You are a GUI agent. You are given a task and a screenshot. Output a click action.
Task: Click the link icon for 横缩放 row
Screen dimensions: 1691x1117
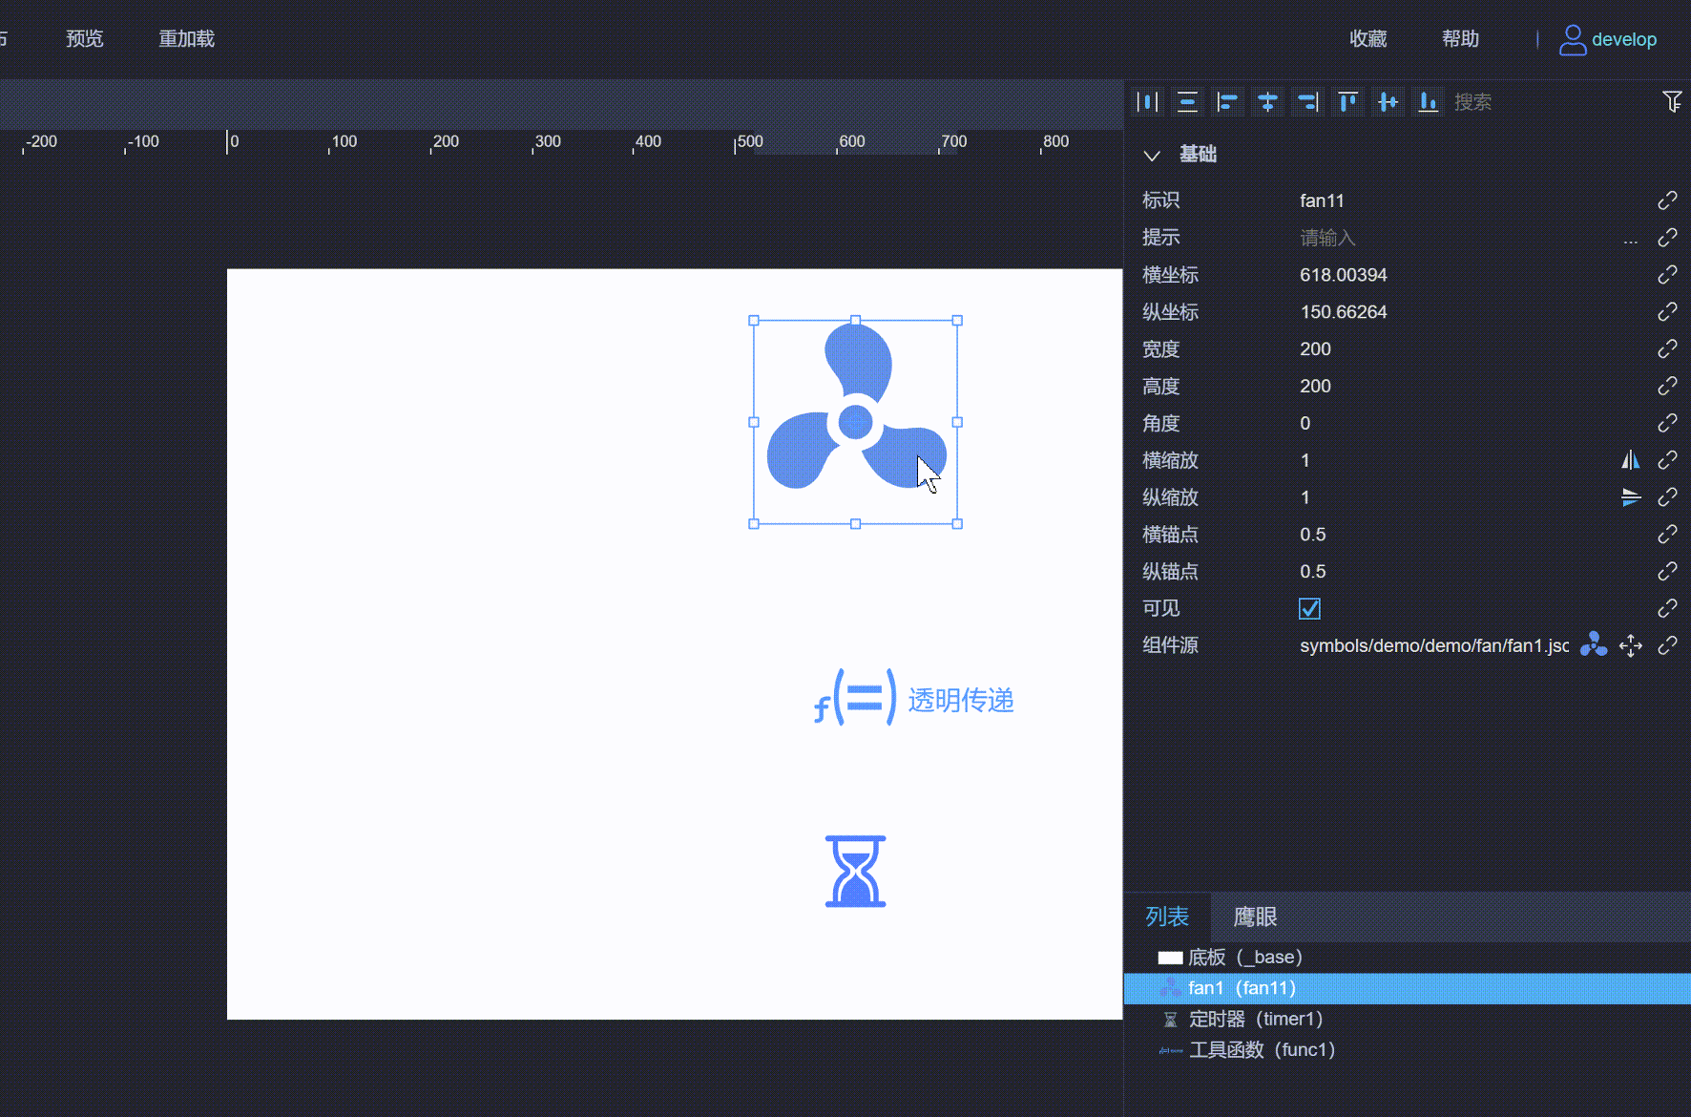coord(1667,460)
